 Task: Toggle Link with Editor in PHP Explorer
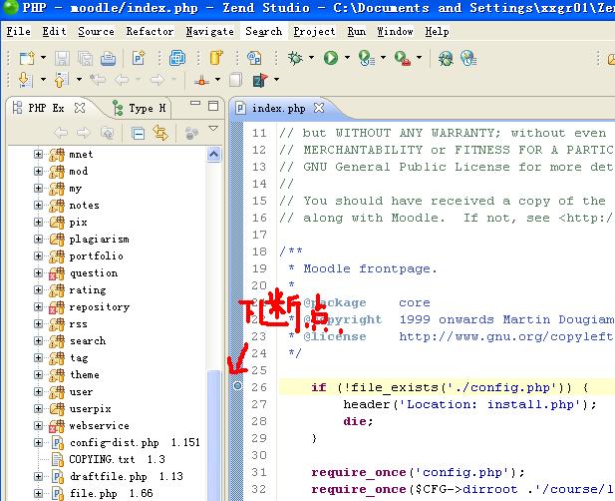coord(160,133)
